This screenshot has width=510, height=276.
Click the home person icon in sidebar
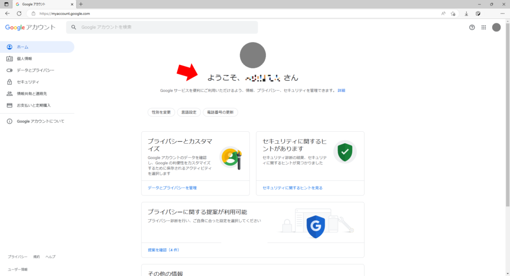9,47
